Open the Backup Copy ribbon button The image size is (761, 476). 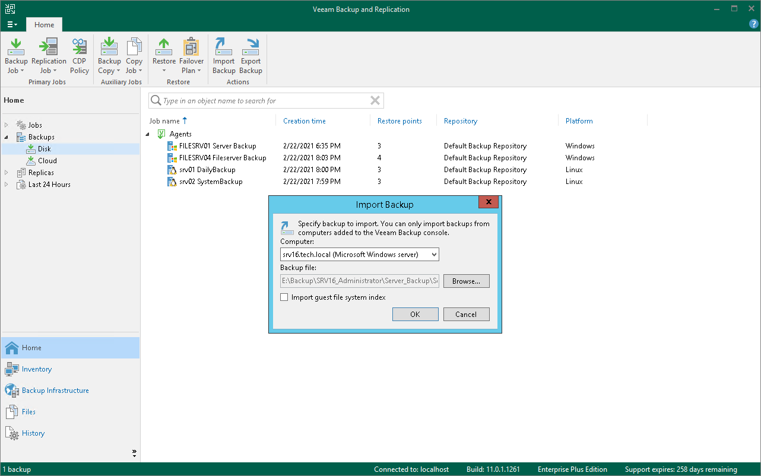(x=109, y=56)
